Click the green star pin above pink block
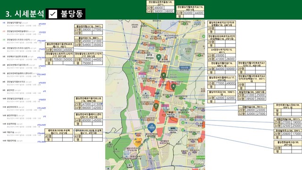Viewport: 302px width, 170px height. (164, 76)
